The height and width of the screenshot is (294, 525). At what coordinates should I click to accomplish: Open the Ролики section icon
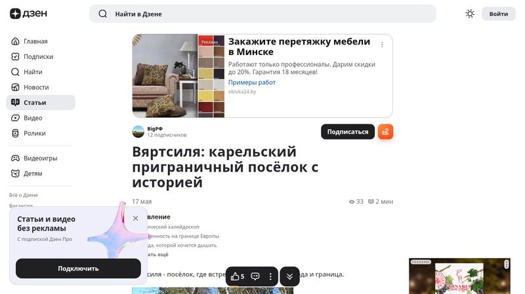coord(16,133)
